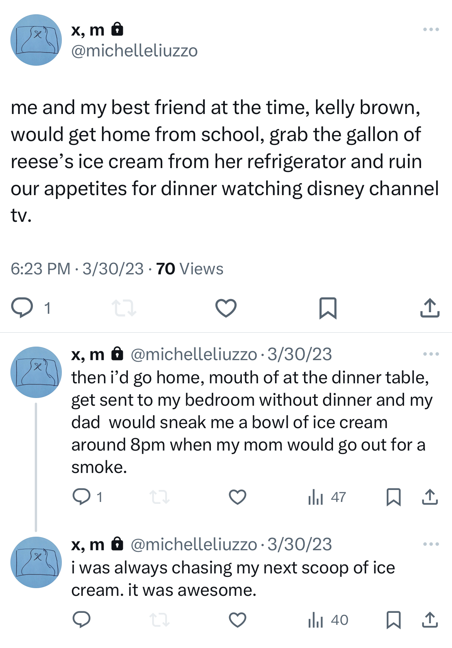Open the 70 Views count on main tweet

point(190,269)
